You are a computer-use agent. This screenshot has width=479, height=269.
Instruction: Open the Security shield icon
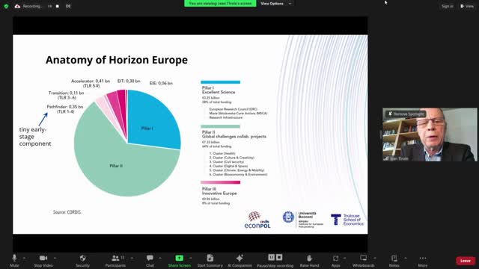pos(82,260)
